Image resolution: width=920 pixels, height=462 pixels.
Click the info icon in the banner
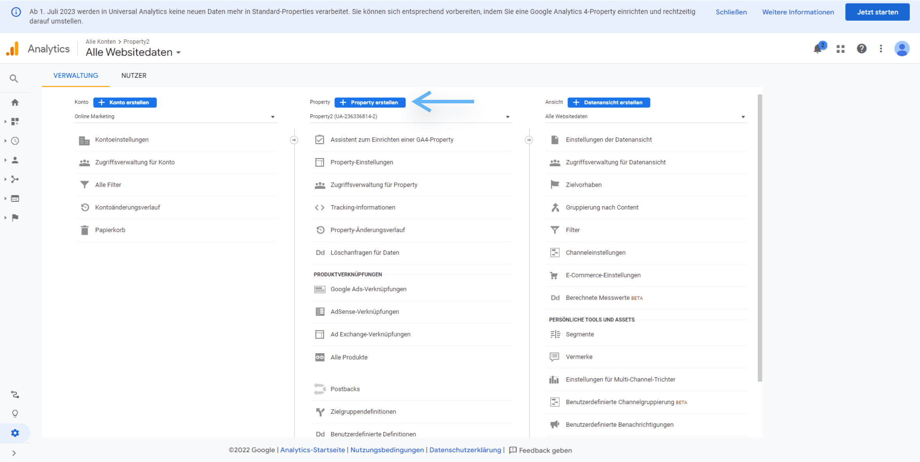(x=16, y=12)
